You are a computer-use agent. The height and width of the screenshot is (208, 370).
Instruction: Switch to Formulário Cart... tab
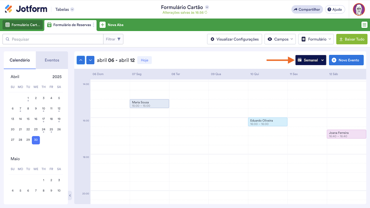(23, 25)
